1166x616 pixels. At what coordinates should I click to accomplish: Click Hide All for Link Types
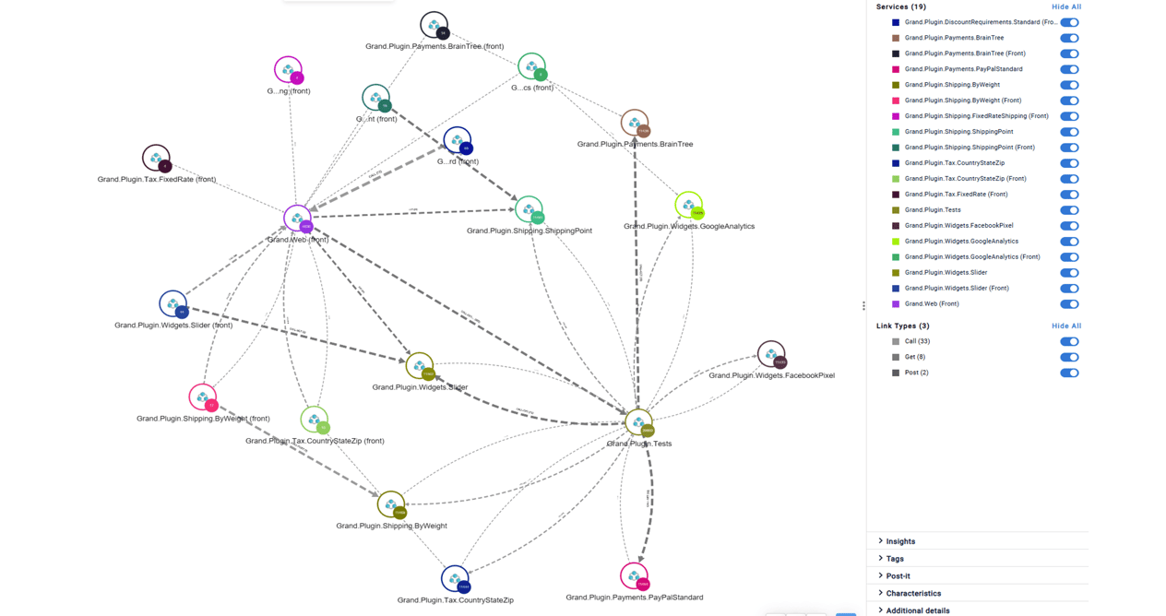1065,326
